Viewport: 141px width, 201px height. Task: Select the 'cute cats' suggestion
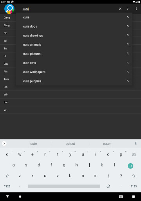tap(74, 63)
